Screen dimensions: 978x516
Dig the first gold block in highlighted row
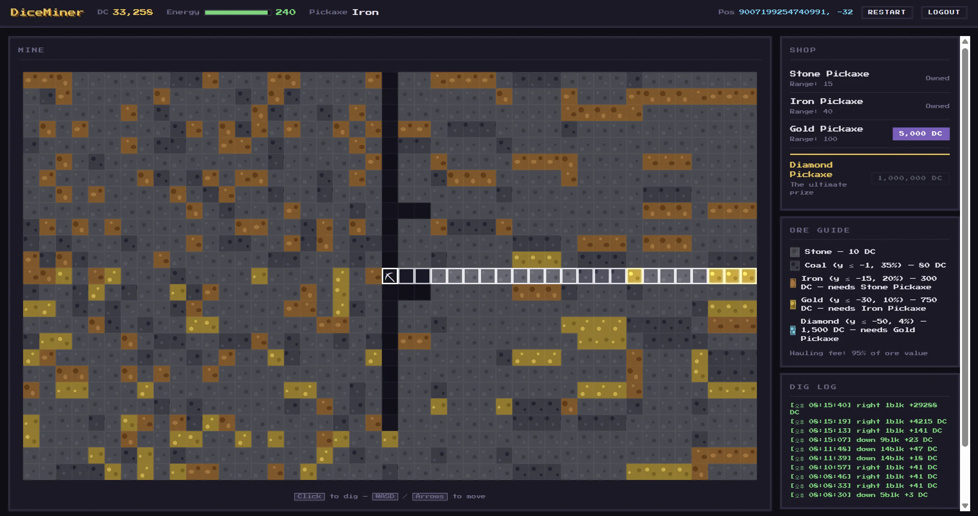[x=634, y=276]
